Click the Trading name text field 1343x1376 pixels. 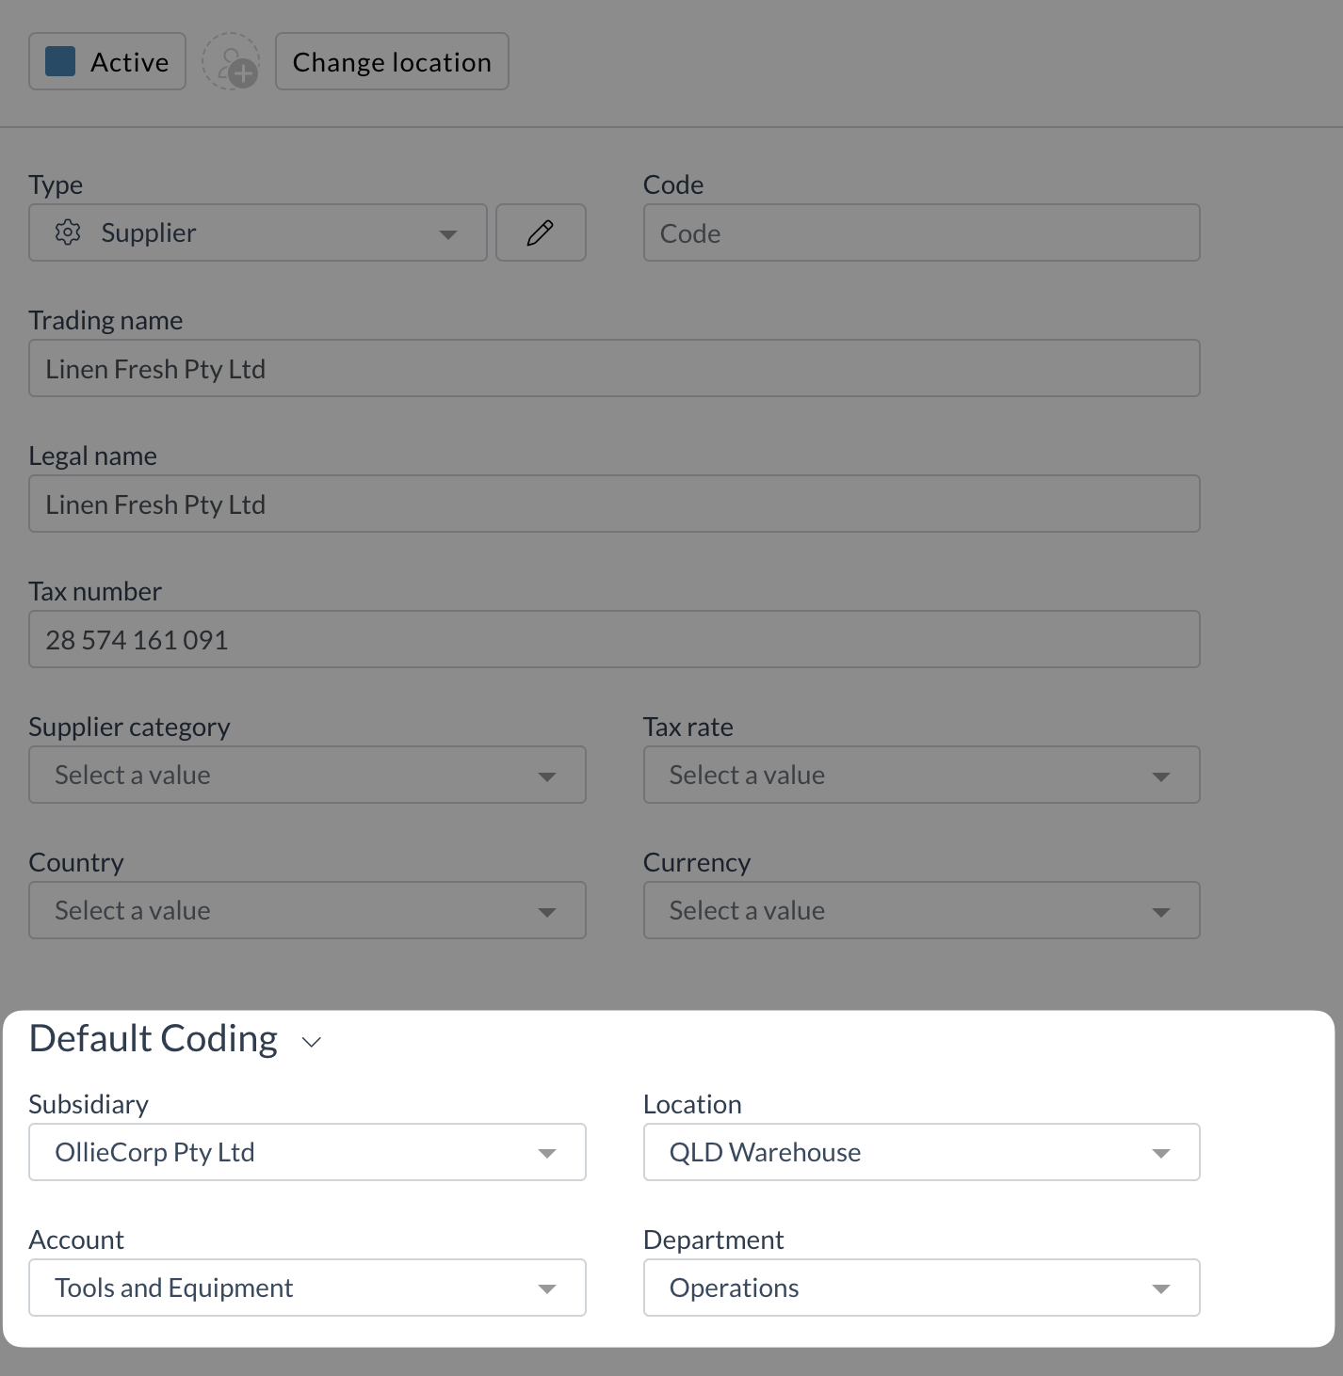[614, 368]
